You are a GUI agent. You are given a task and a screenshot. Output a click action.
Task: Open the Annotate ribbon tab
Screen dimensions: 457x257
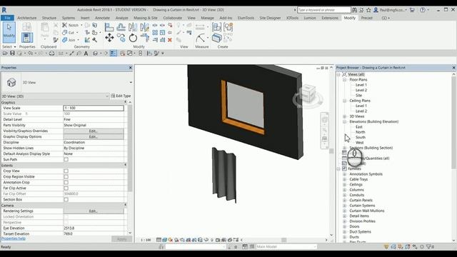[x=102, y=18]
